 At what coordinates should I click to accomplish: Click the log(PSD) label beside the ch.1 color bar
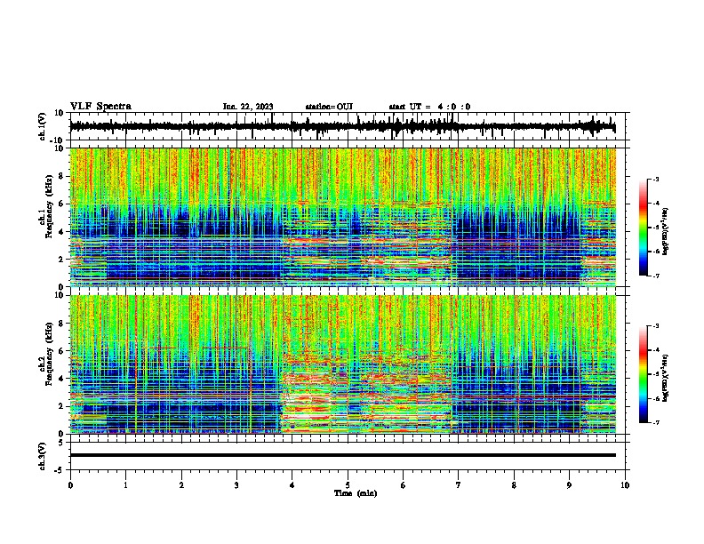click(x=666, y=231)
